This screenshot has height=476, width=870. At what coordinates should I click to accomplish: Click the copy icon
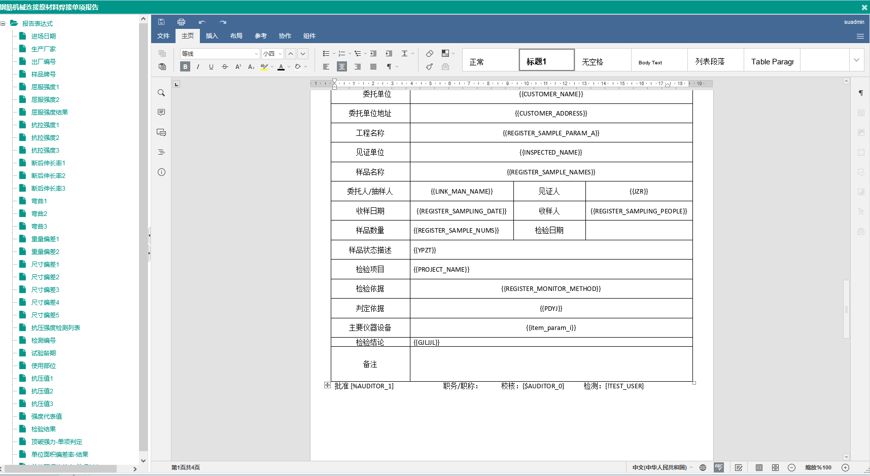click(x=162, y=53)
